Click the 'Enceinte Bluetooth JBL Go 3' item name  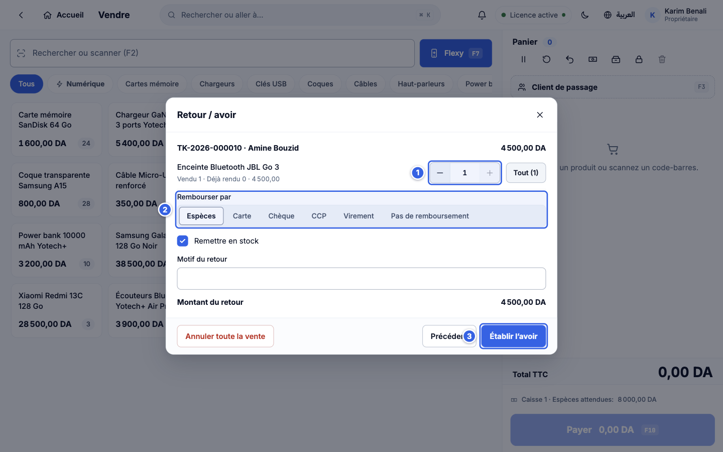pyautogui.click(x=228, y=167)
